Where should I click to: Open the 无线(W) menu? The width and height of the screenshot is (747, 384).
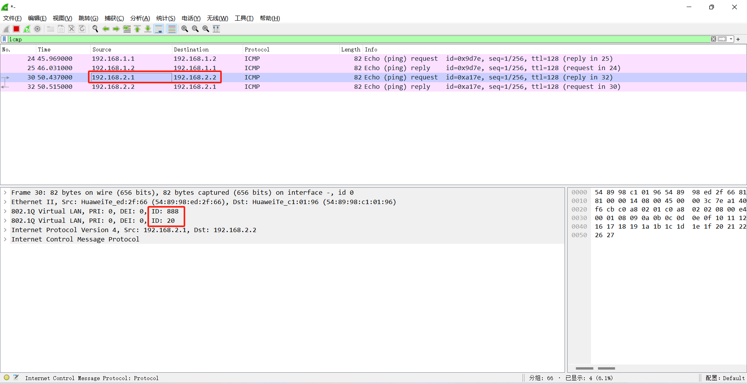[217, 18]
